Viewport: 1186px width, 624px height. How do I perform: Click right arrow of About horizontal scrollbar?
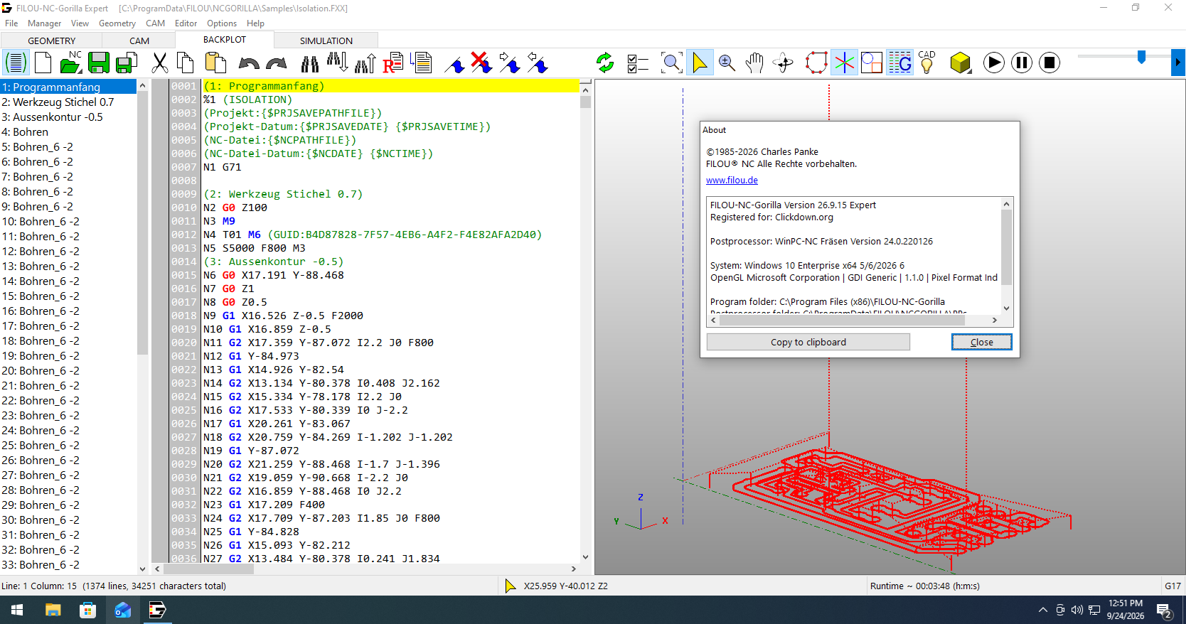click(x=995, y=320)
